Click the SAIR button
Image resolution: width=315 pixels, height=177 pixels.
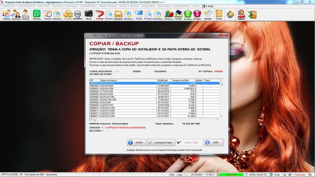click(214, 142)
